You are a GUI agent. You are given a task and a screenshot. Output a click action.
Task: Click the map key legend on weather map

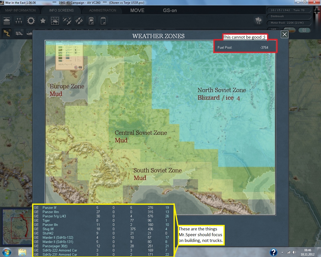click(69, 56)
